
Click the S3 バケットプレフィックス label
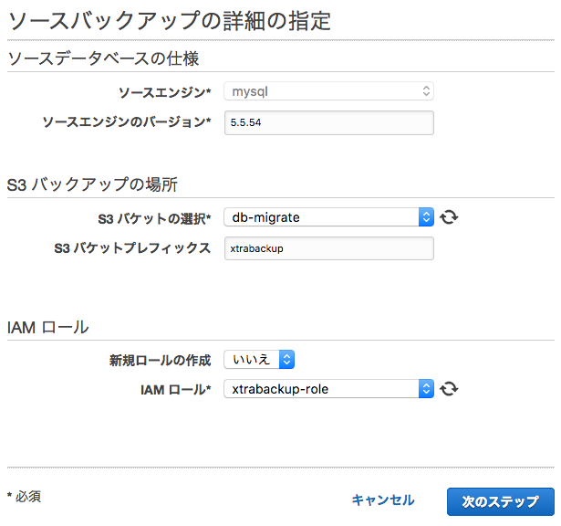pyautogui.click(x=132, y=248)
